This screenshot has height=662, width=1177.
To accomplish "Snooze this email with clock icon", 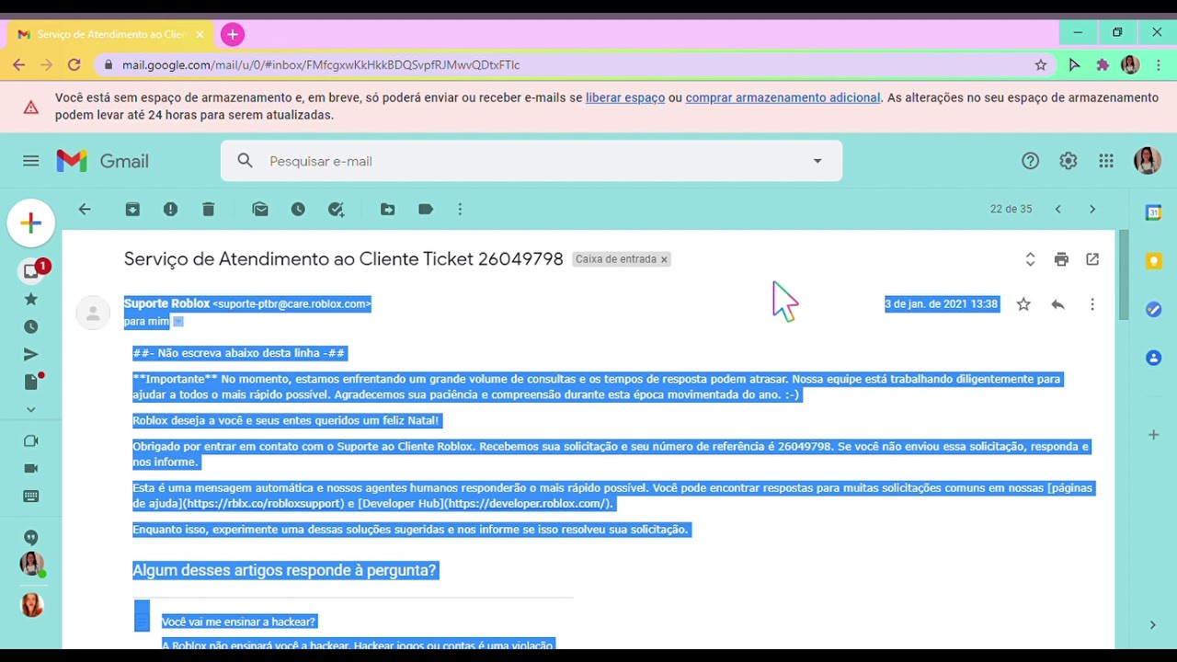I will tap(298, 210).
